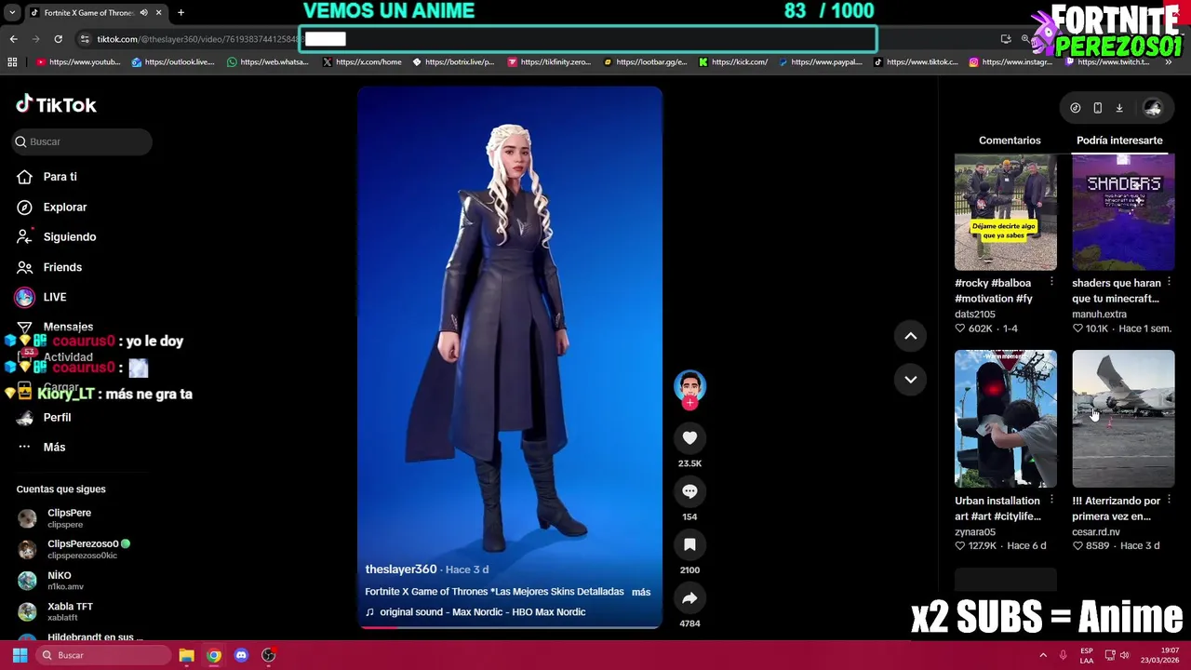Expand the video caption with 'más'
The height and width of the screenshot is (670, 1191).
[641, 592]
